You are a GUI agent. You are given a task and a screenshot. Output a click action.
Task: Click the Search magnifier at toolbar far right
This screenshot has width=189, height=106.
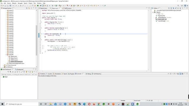tap(178, 6)
